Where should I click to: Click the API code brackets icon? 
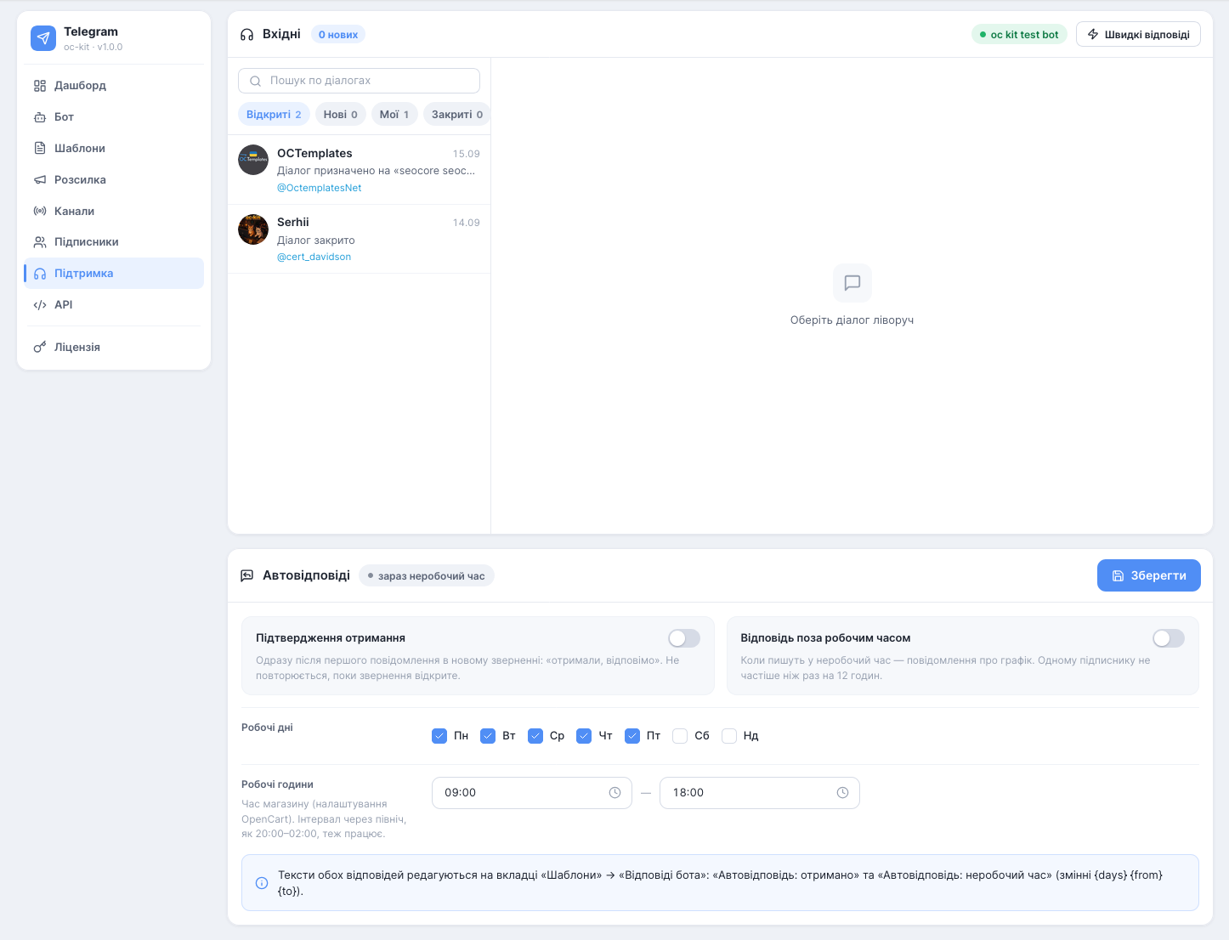[x=40, y=305]
